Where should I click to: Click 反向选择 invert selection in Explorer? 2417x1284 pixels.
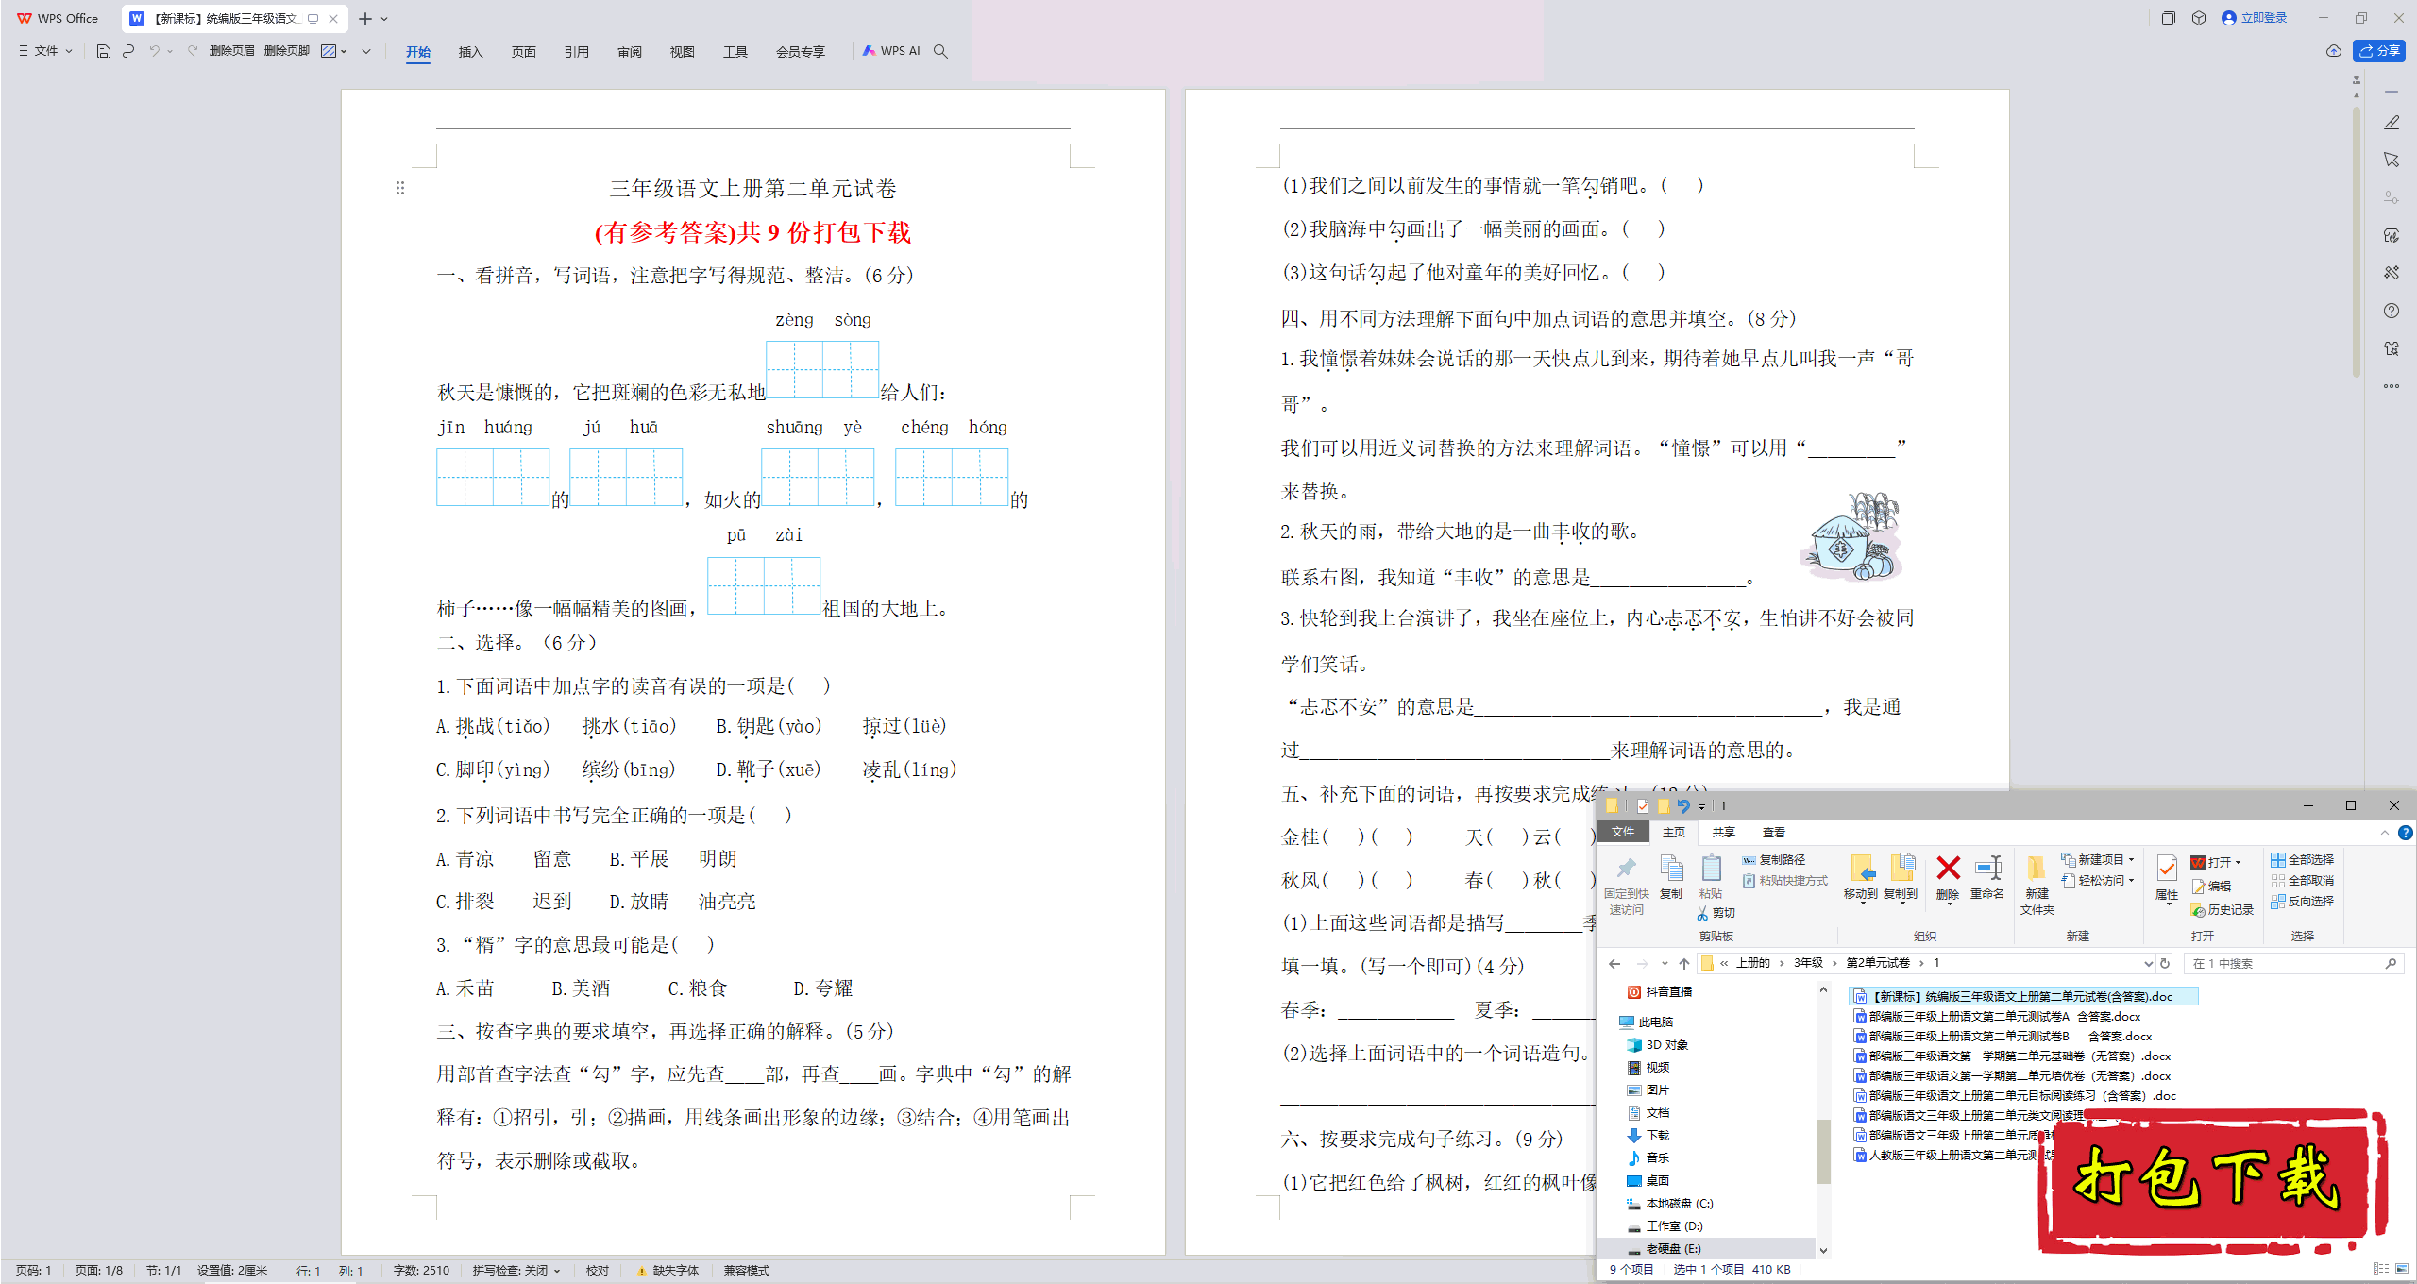pyautogui.click(x=2303, y=902)
